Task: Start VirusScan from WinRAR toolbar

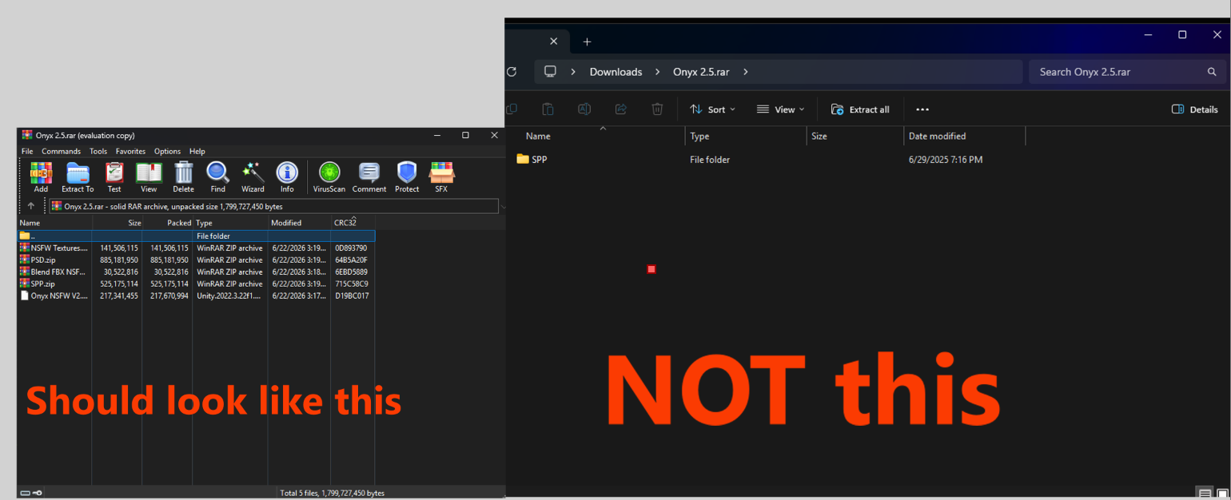Action: pos(329,177)
